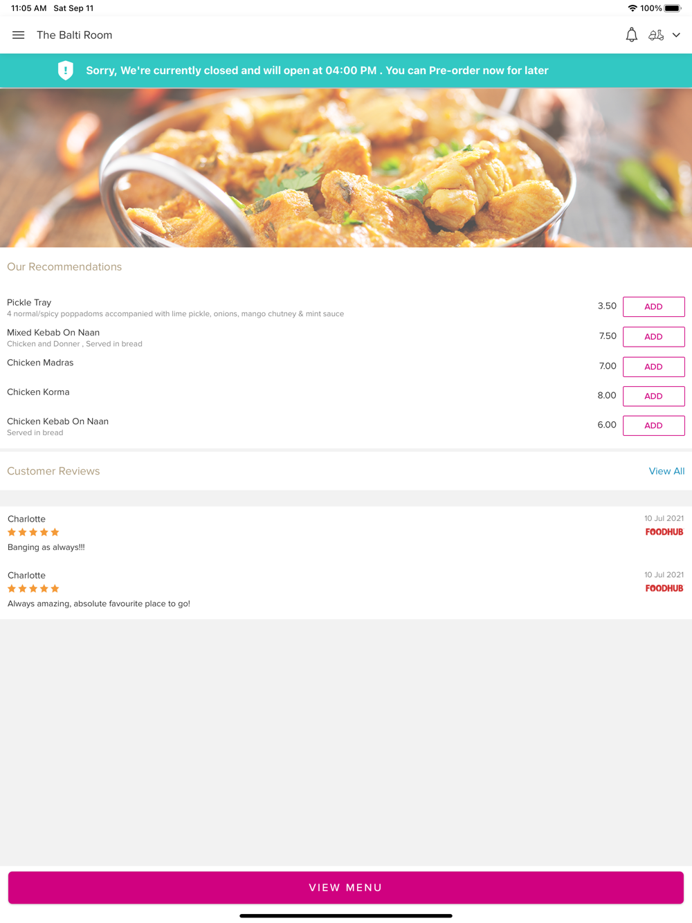Tap the star rating of first review
Screen dimensions: 692x923
[x=33, y=532]
